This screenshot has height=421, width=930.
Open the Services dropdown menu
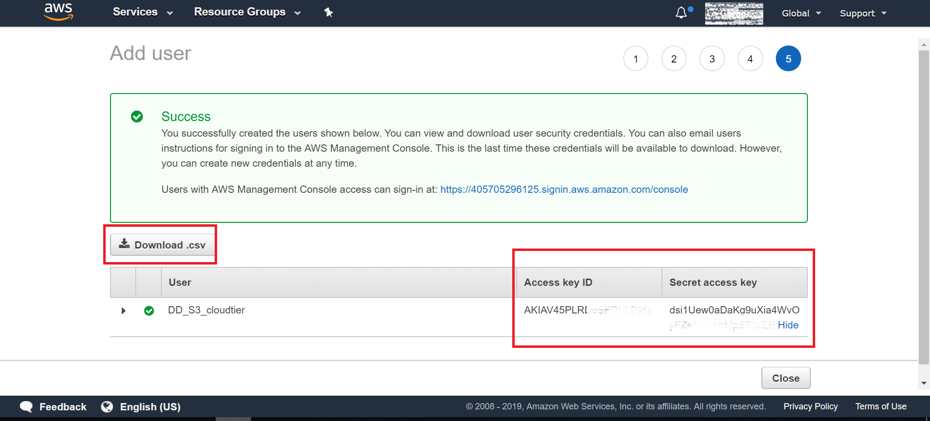click(x=142, y=12)
